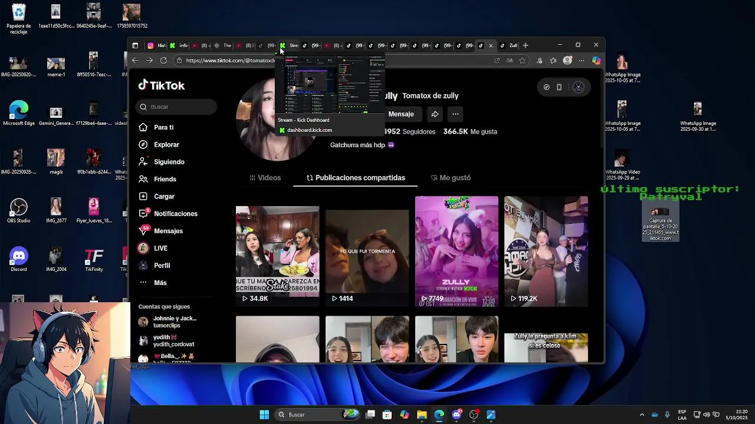Switch to the Instagram Hist tab
Screen dimensions: 755x424
click(156, 45)
